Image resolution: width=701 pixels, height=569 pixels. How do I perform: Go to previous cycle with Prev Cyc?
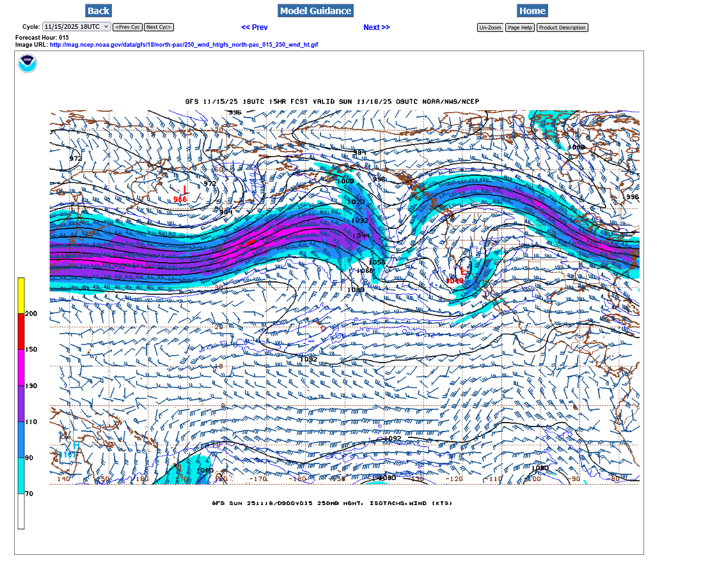[x=127, y=27]
